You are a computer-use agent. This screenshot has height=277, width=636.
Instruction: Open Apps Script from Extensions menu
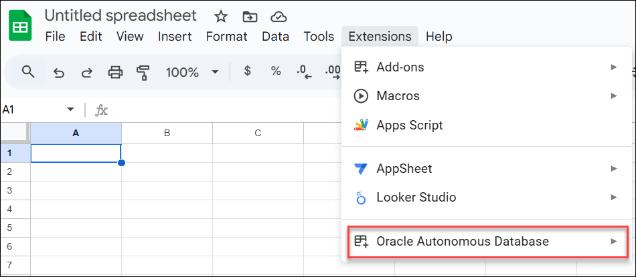409,125
